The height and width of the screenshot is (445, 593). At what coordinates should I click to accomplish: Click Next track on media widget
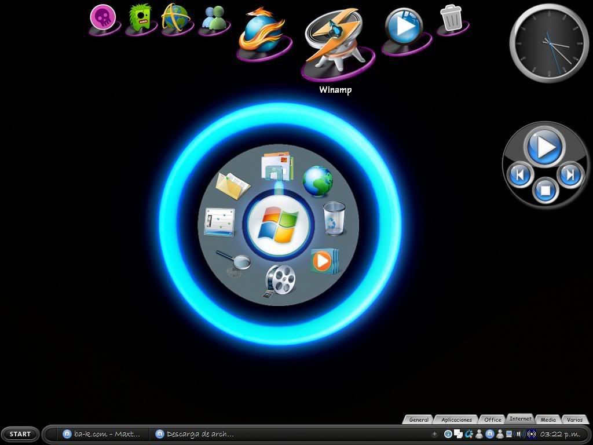click(x=570, y=174)
